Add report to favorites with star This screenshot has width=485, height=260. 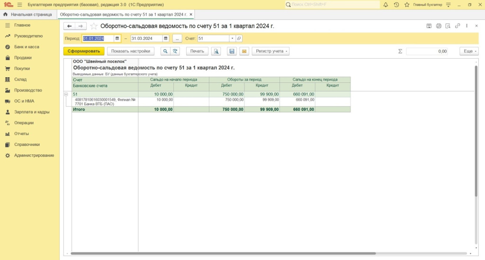[x=93, y=26]
